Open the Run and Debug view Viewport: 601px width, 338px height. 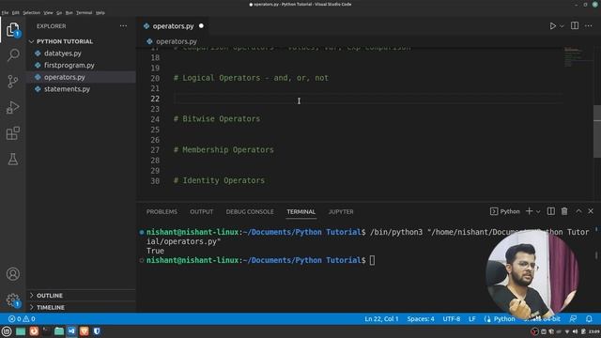tap(12, 107)
